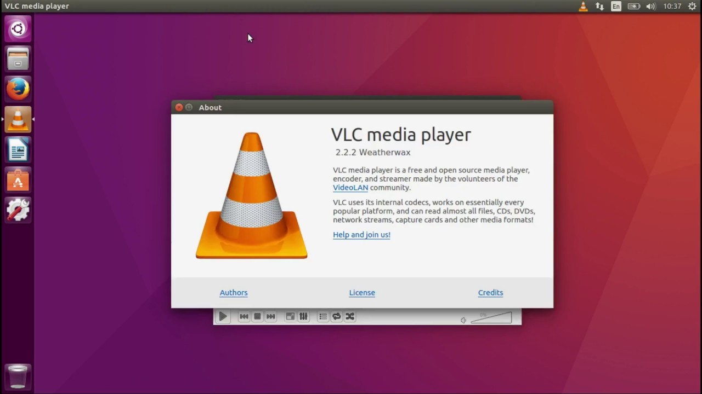Screen dimensions: 702x394
Task: Click the volume slider in VLC
Action: 491,317
